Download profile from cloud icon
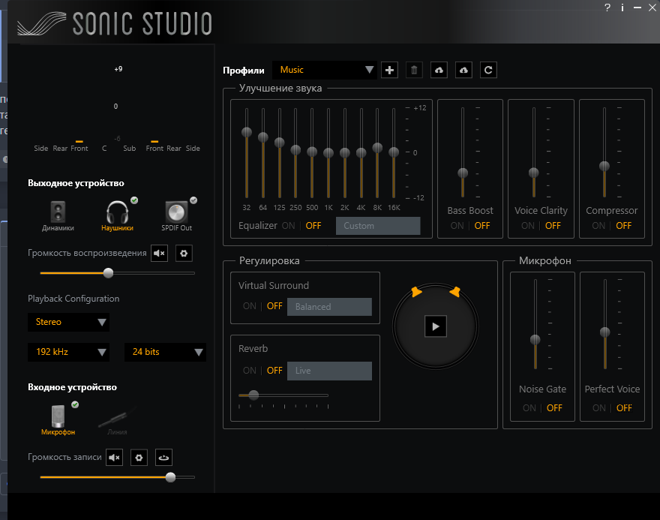 [463, 70]
